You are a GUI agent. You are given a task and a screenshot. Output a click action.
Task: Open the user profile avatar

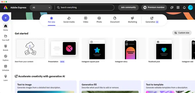[x=190, y=7]
